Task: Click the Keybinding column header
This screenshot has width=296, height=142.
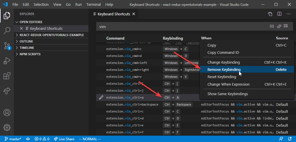Action: 173,38
